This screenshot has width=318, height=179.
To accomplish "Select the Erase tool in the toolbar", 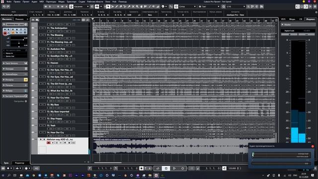I will tap(121, 6).
